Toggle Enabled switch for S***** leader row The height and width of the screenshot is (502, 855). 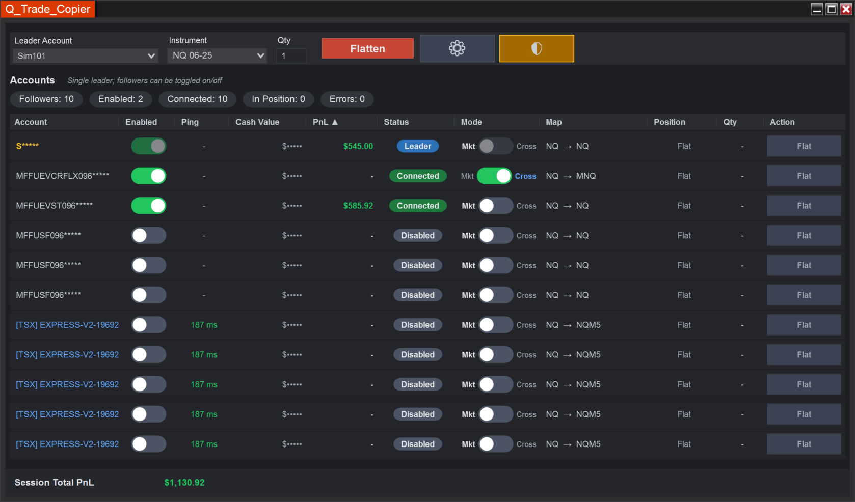(x=149, y=146)
